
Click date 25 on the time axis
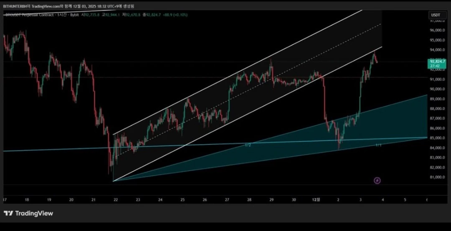pyautogui.click(x=182, y=200)
